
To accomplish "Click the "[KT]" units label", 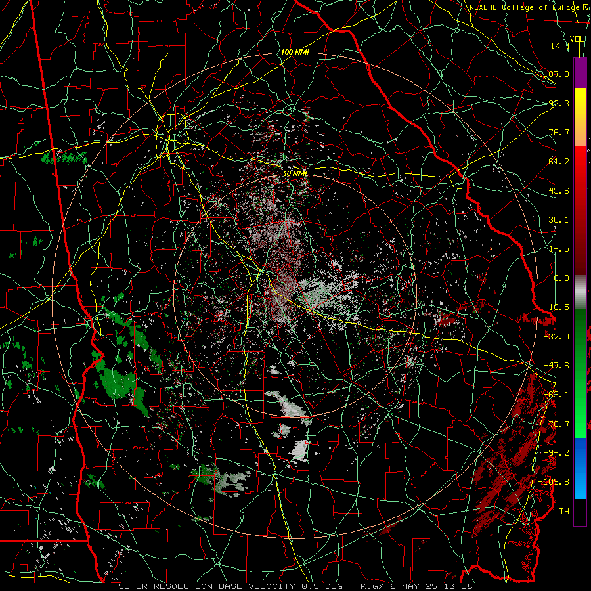I will pos(559,45).
